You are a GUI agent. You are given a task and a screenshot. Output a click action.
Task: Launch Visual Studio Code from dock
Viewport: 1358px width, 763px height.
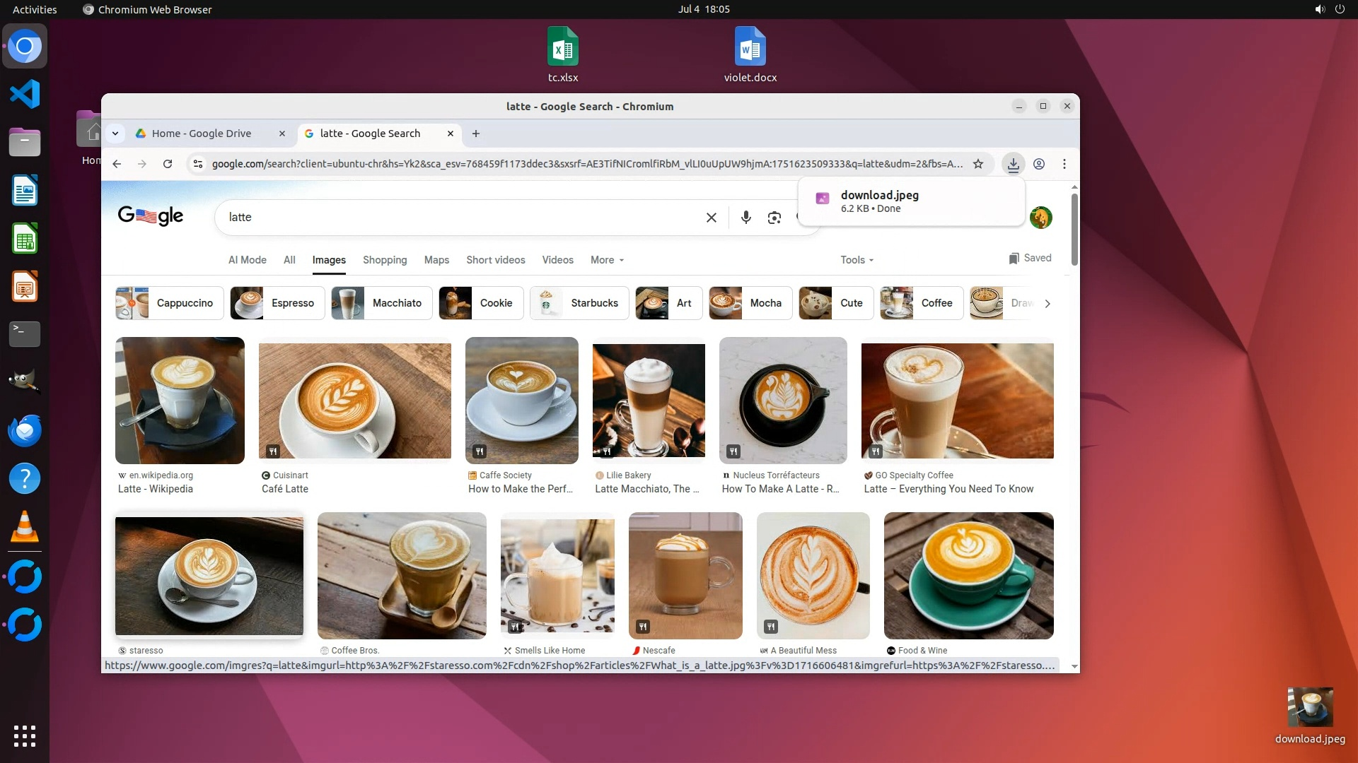[25, 94]
